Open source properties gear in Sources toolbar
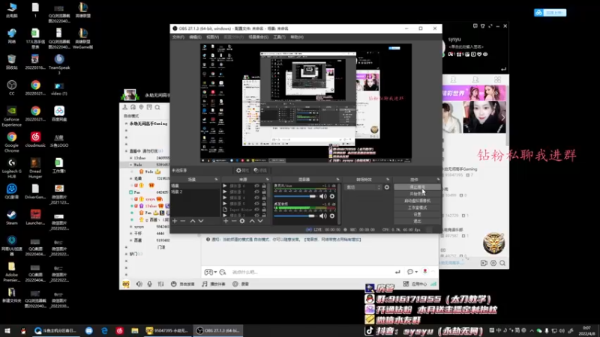The height and width of the screenshot is (337, 600). click(242, 221)
